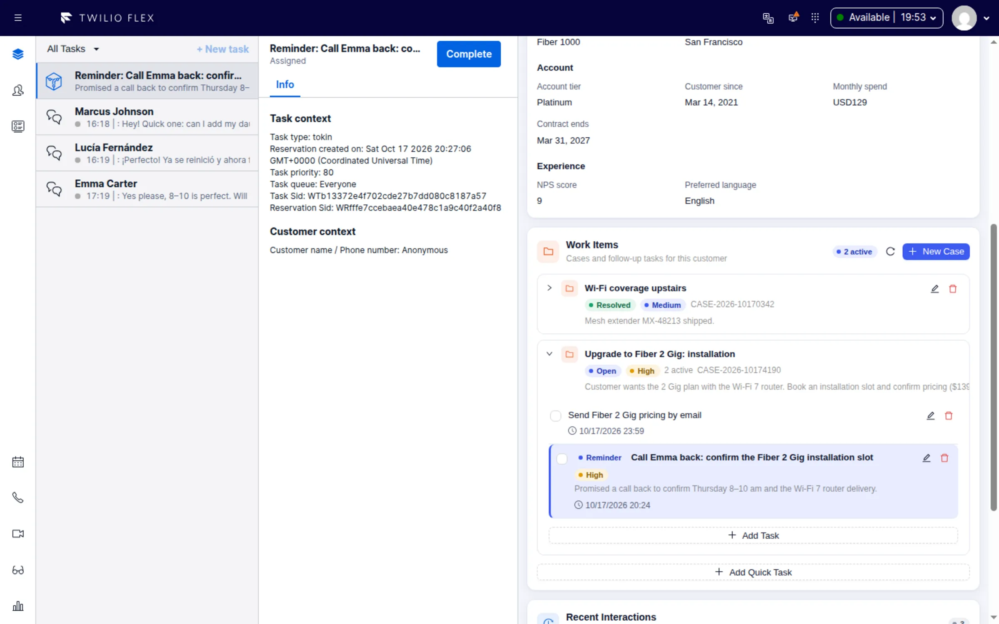Open the phone dialer icon in sidebar

[x=18, y=498]
